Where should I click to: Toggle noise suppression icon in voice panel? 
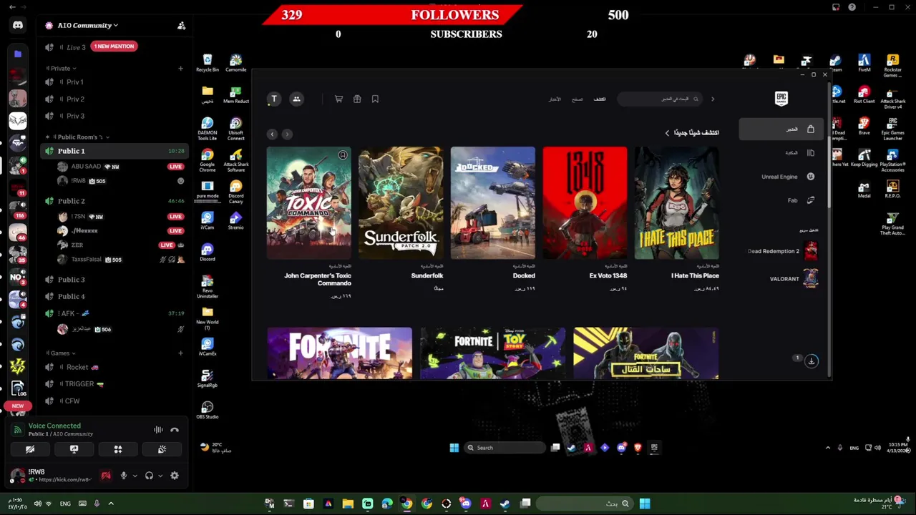coord(158,430)
